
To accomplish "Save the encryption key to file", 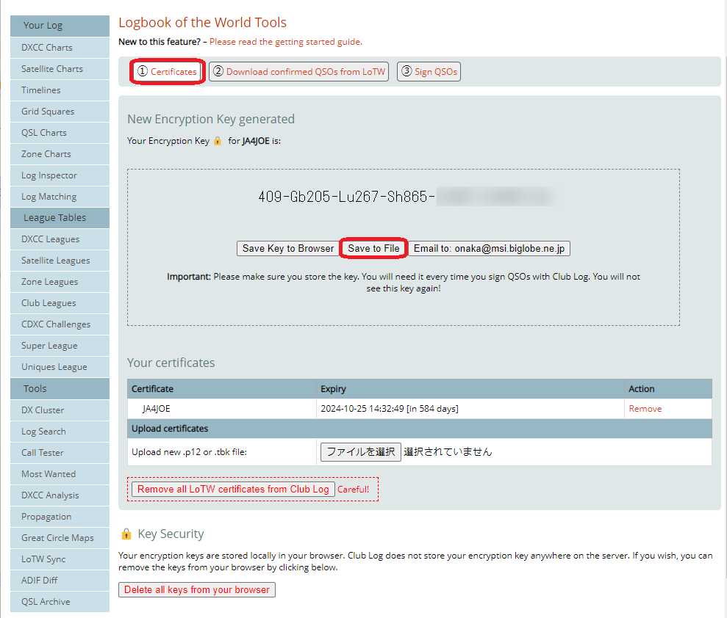I will pyautogui.click(x=373, y=248).
